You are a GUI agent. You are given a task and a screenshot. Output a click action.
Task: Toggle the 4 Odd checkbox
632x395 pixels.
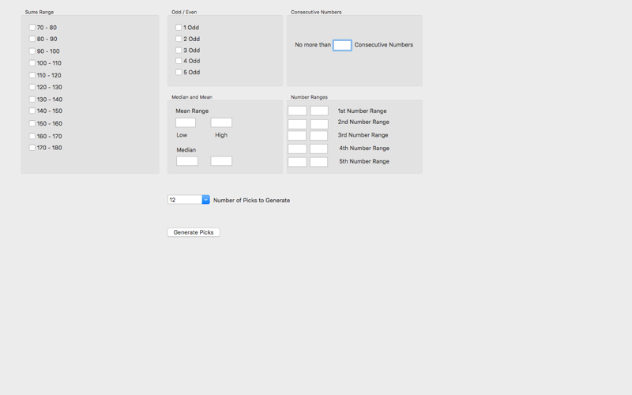179,61
